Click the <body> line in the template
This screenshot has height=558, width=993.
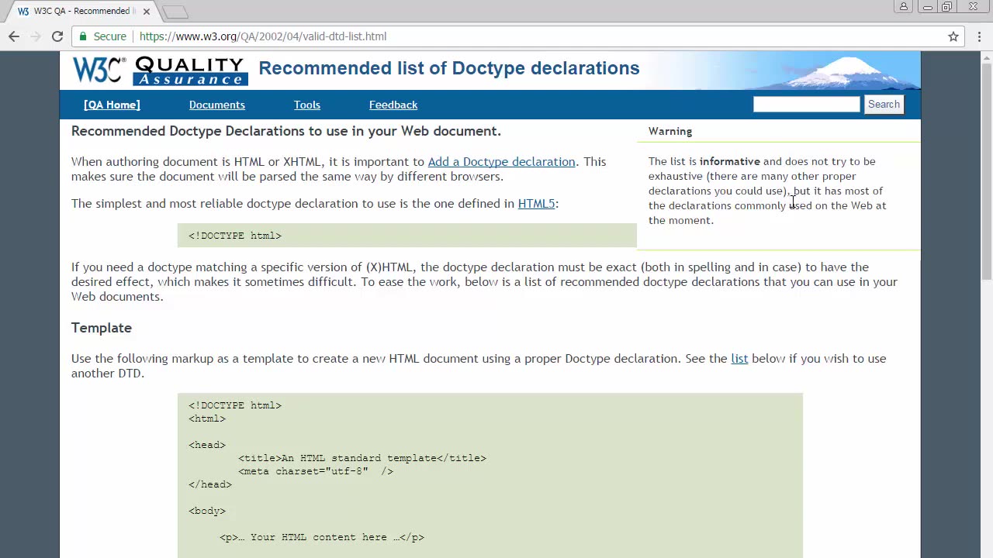207,511
